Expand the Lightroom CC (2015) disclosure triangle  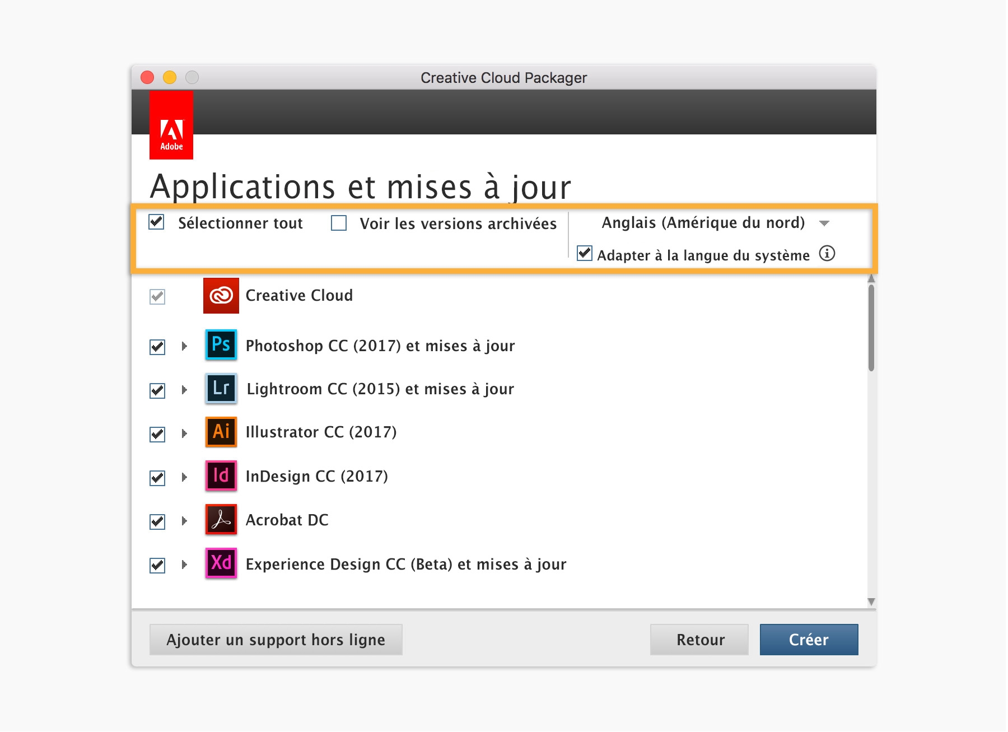coord(184,390)
